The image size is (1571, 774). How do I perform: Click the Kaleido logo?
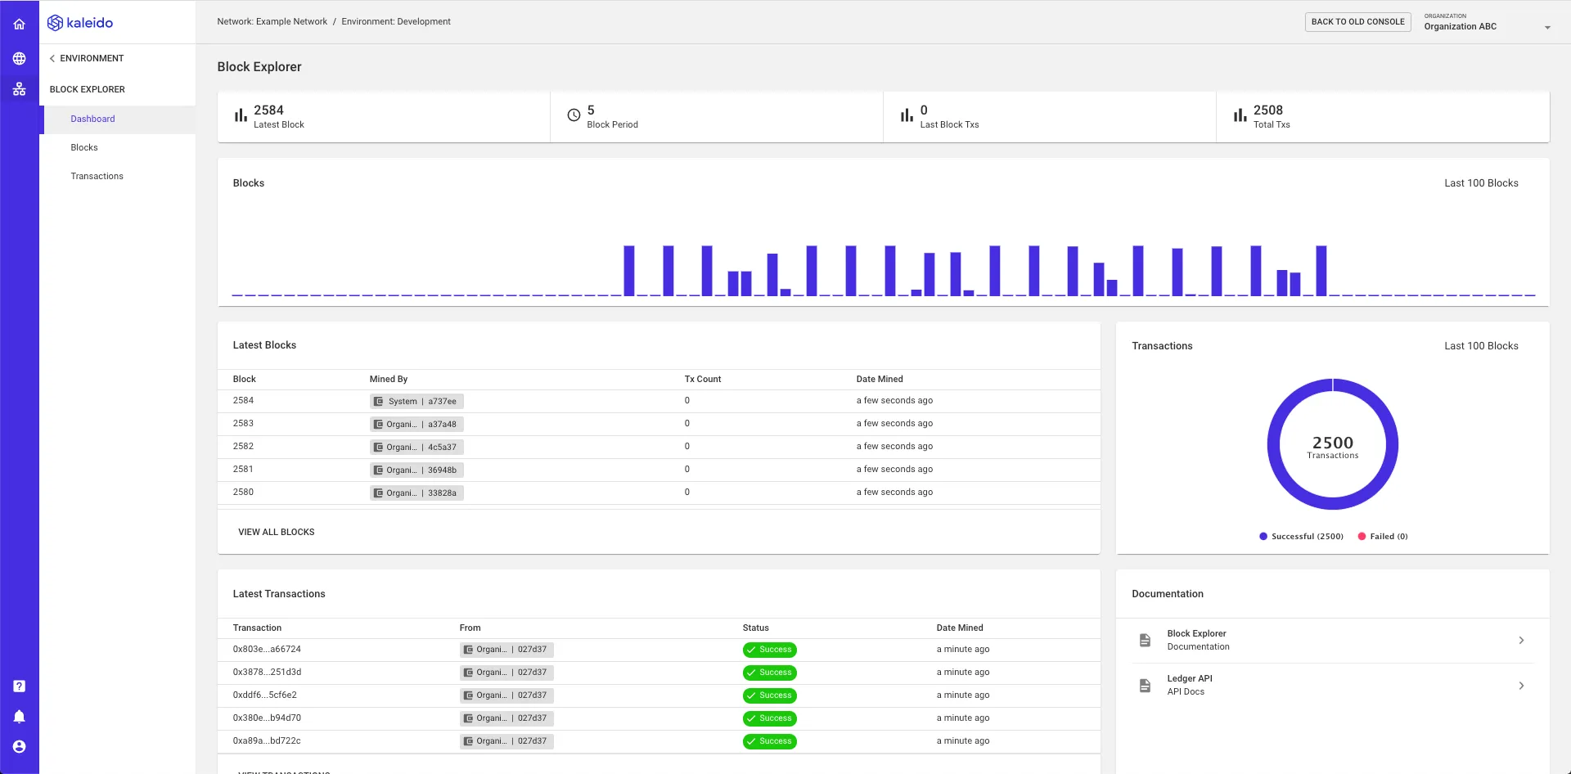tap(79, 22)
